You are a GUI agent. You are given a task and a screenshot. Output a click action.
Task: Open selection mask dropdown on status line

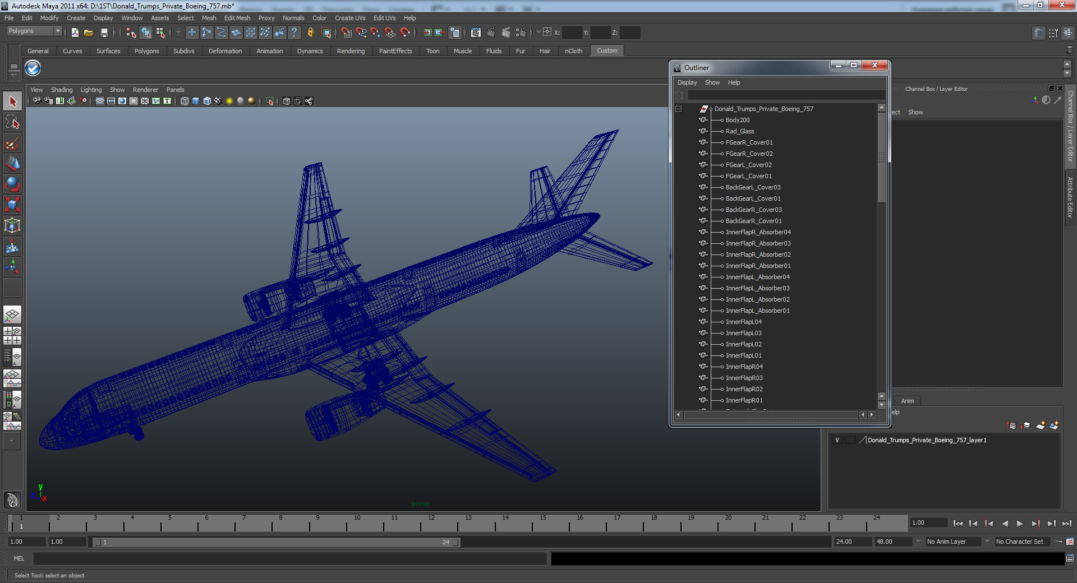[x=178, y=33]
